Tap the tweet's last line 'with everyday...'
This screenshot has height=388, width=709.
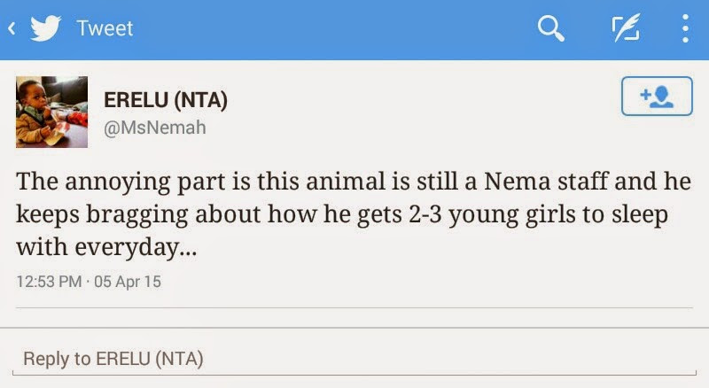[x=106, y=249]
